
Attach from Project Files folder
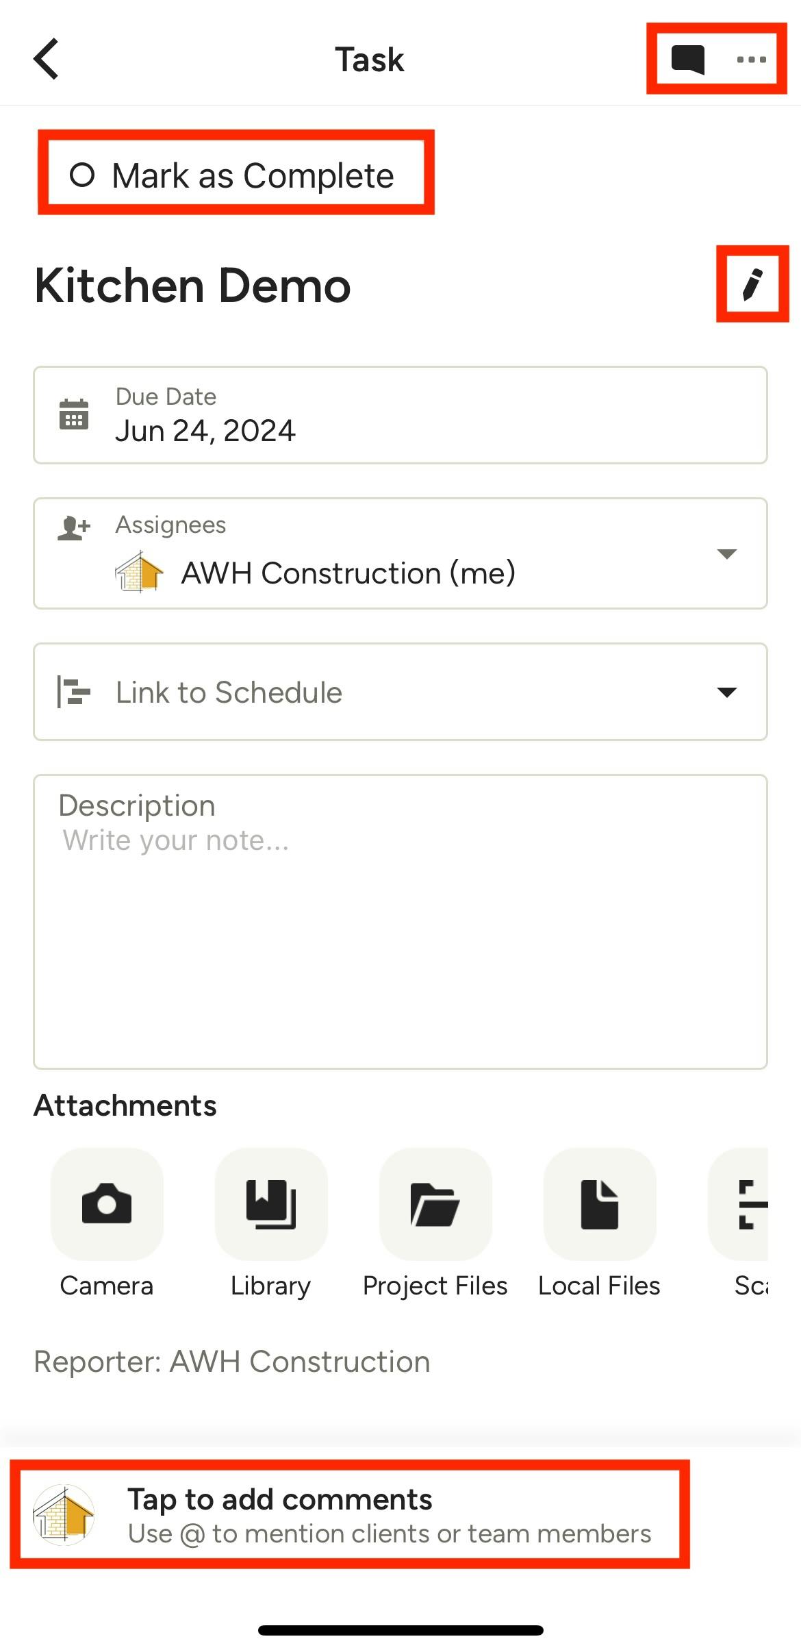[x=435, y=1204]
